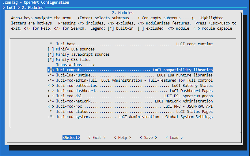Select the luci-mod-admin-full row
Screen dimensions: 250x156
click(x=130, y=80)
